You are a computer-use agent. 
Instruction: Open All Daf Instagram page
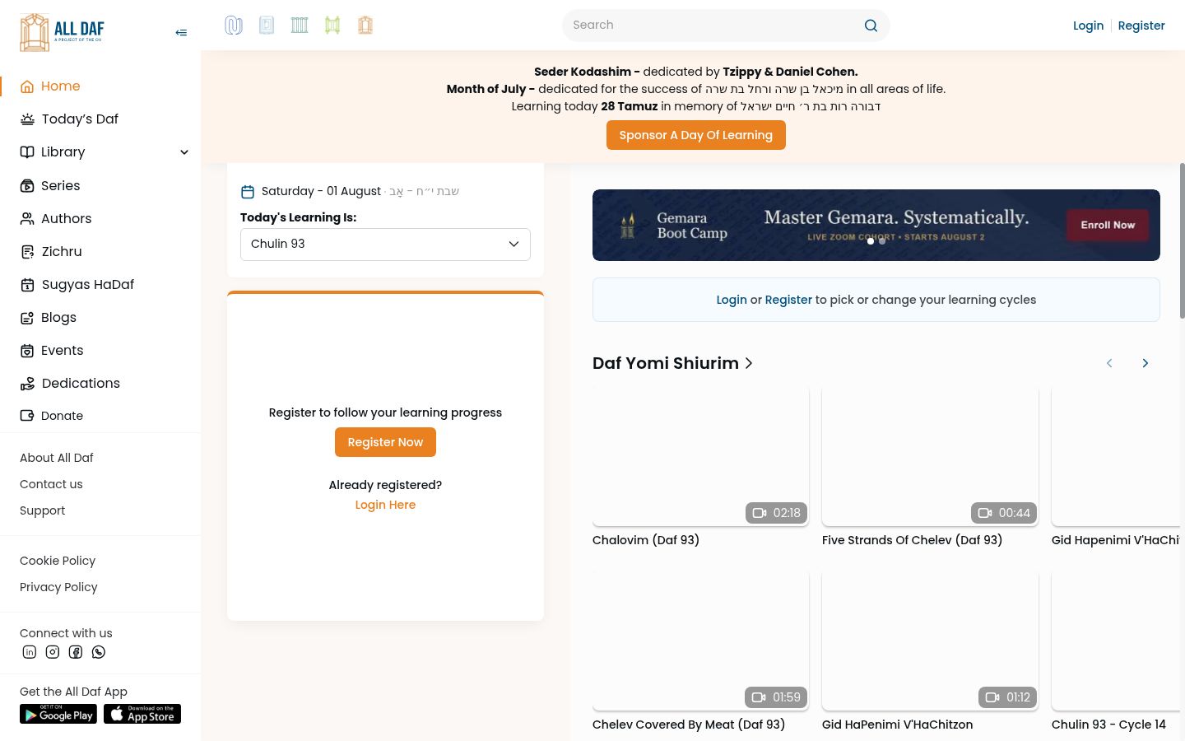click(53, 652)
